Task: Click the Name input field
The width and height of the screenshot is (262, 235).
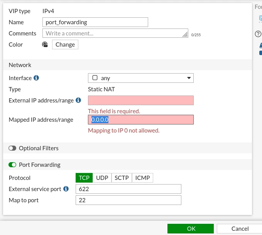Action: coord(95,22)
